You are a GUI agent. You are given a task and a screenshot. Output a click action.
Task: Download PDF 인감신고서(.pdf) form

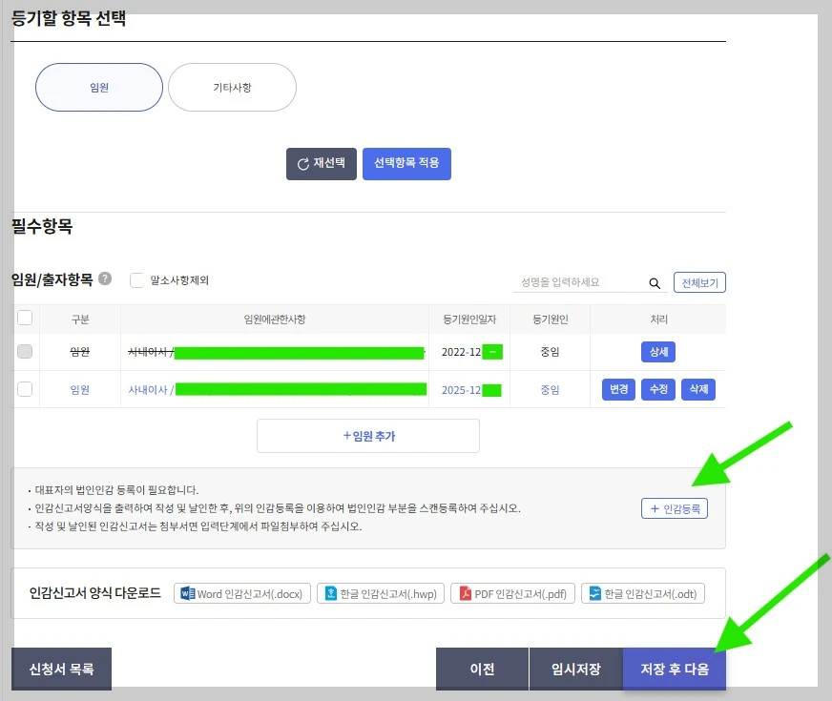point(512,594)
